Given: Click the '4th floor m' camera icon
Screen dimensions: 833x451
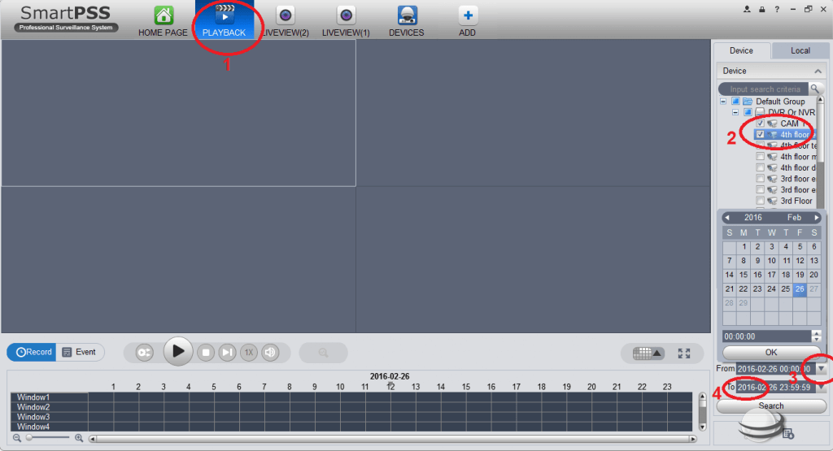Looking at the screenshot, I should [x=772, y=157].
